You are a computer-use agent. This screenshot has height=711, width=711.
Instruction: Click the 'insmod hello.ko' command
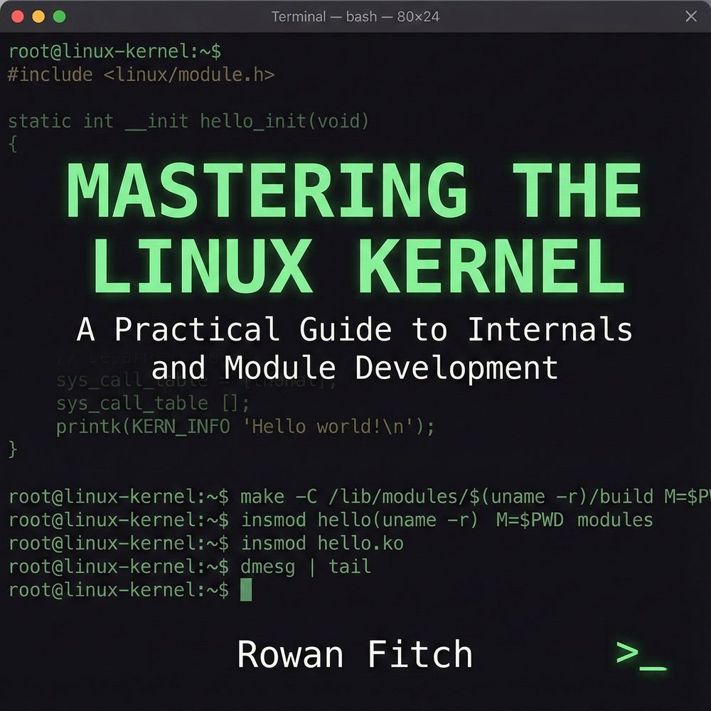[x=322, y=543]
